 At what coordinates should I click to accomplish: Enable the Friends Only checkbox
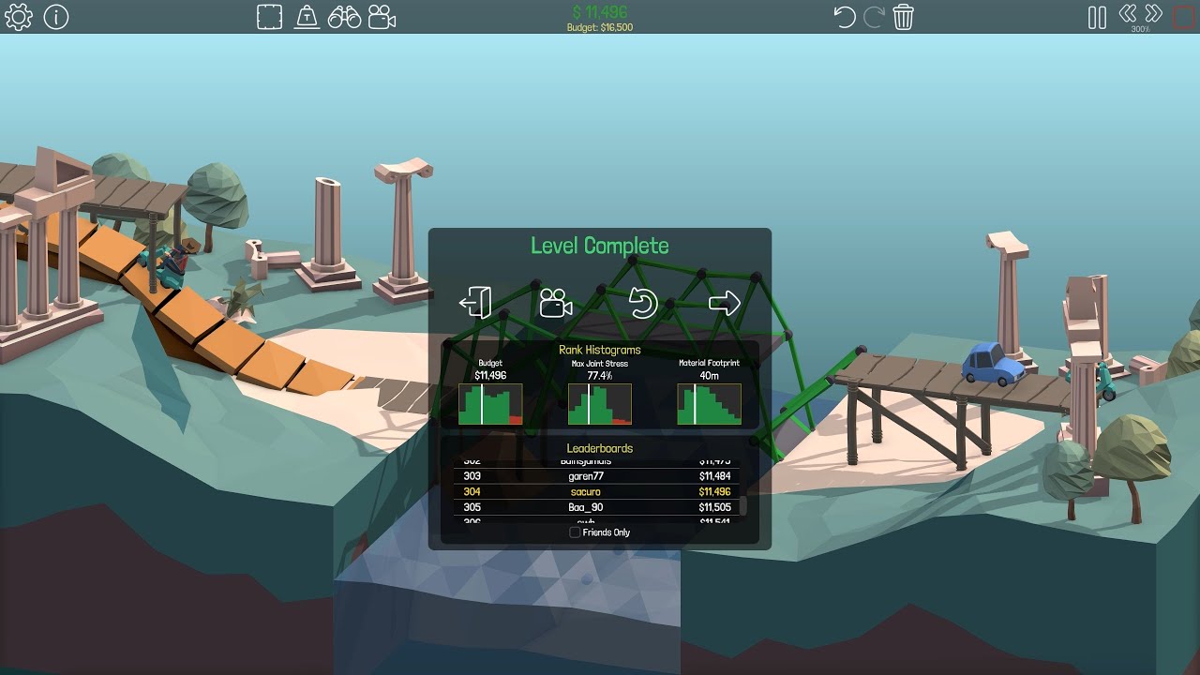click(576, 532)
